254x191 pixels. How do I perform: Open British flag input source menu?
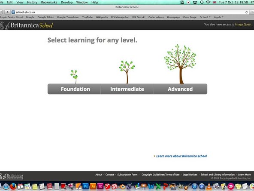coord(215,2)
